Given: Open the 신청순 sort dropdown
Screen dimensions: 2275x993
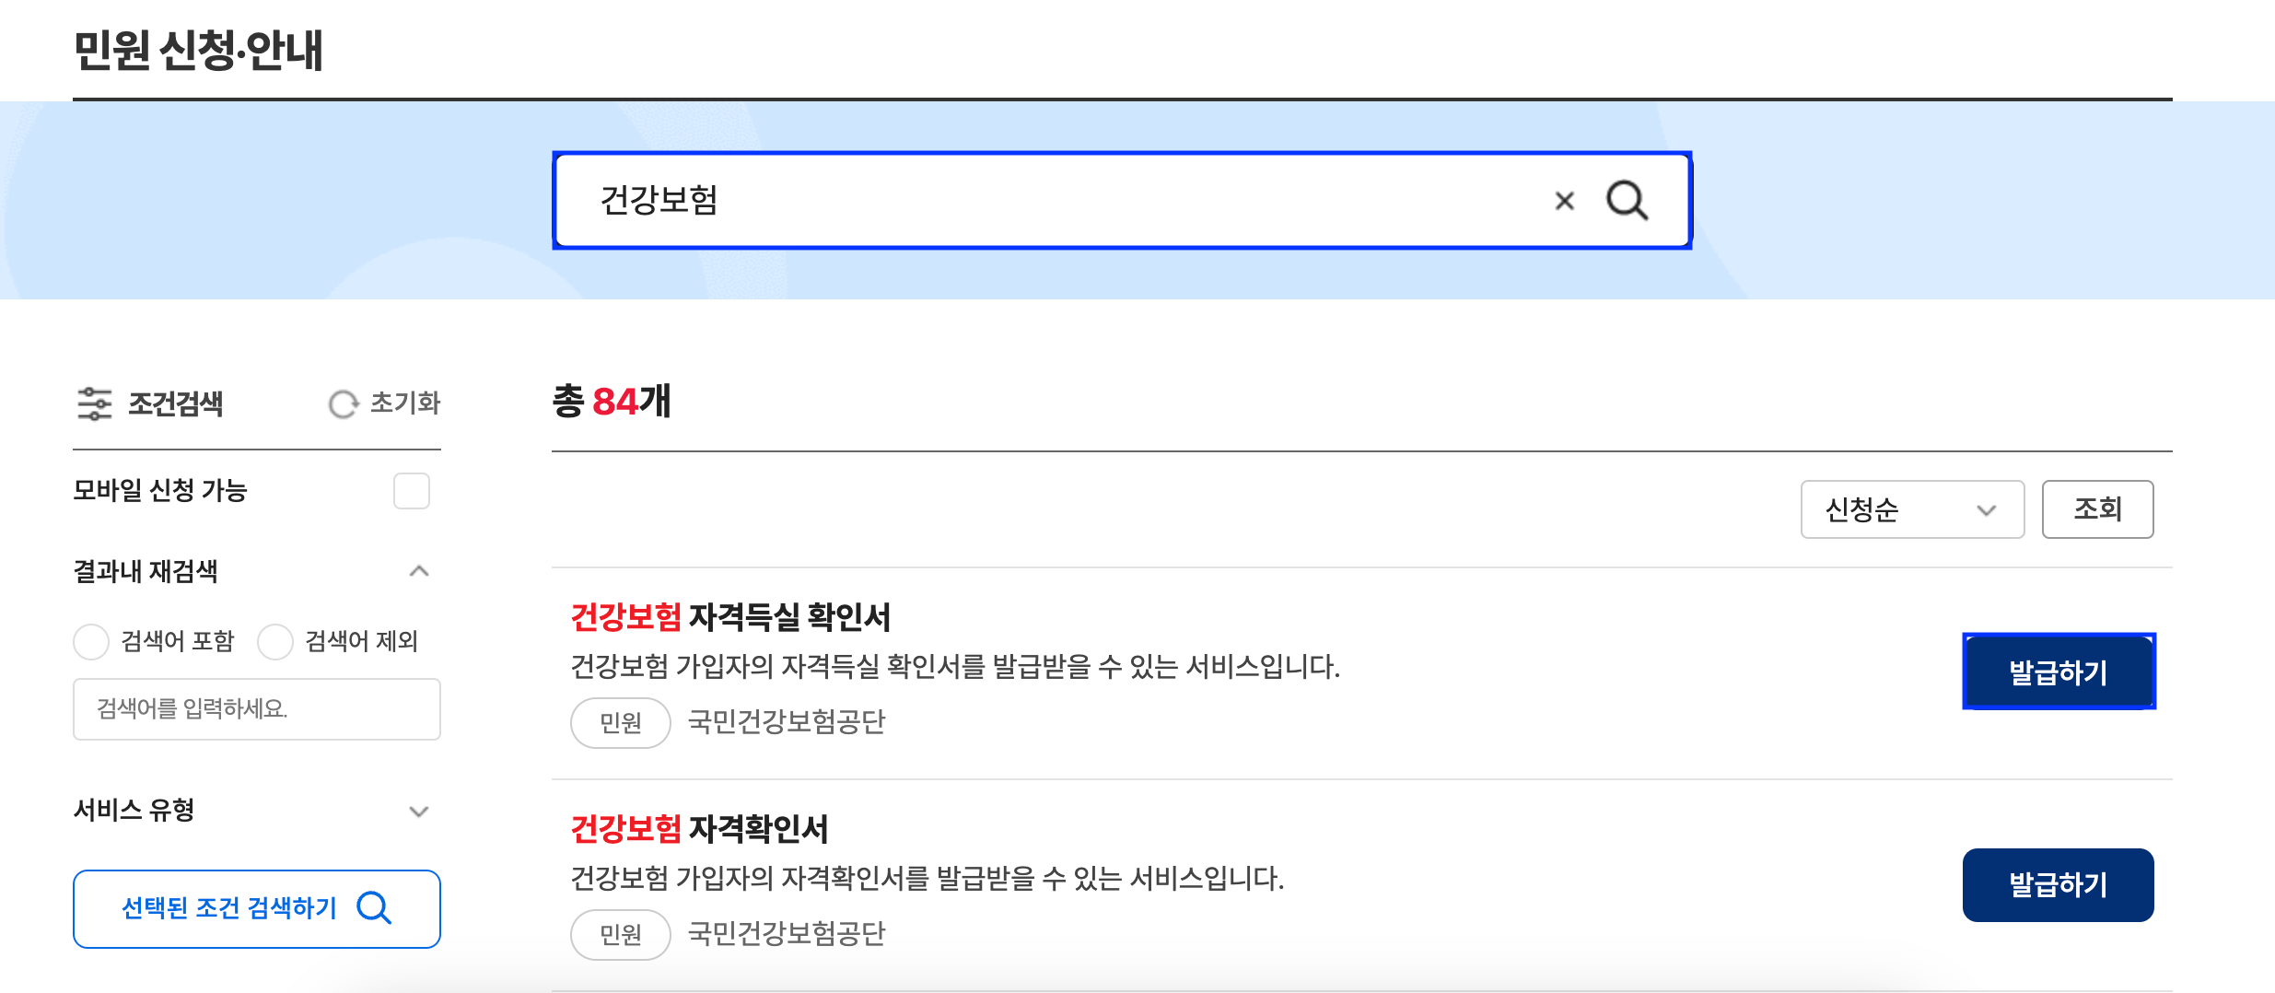Looking at the screenshot, I should (1911, 509).
